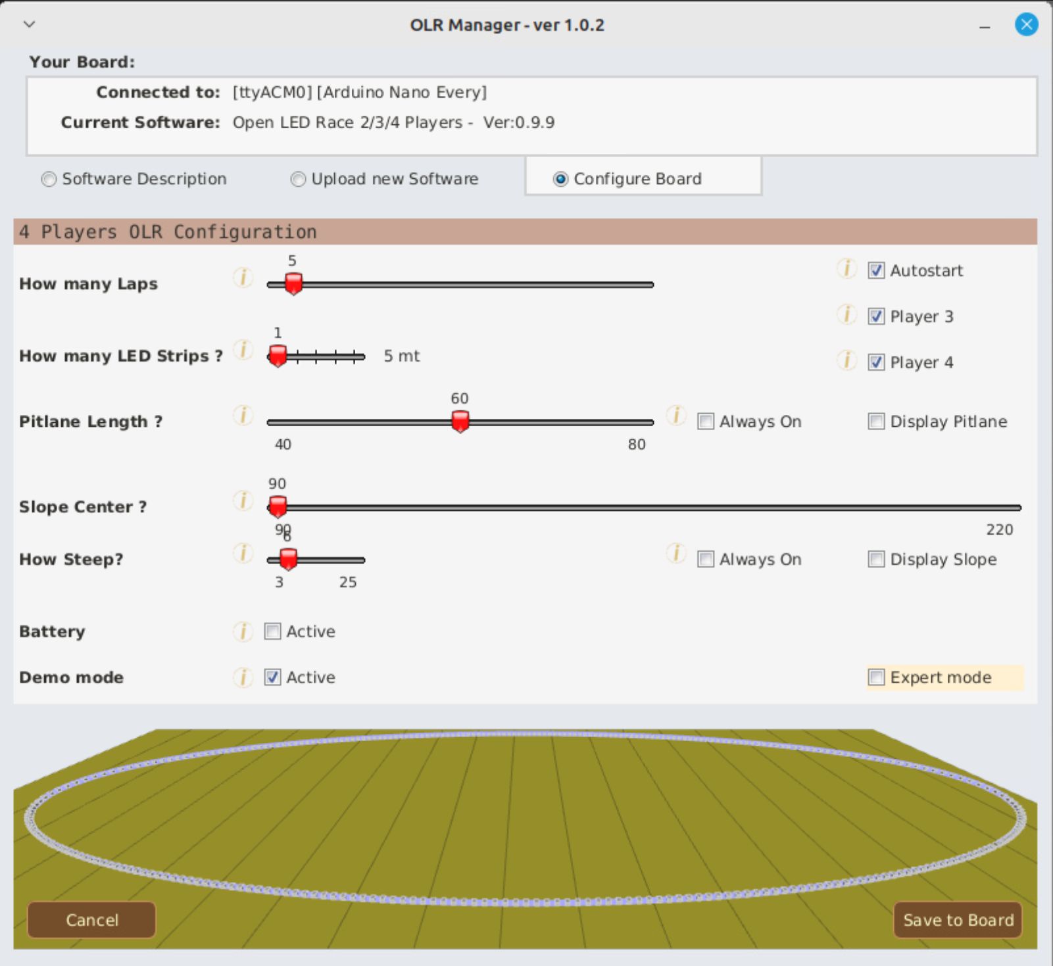Screen dimensions: 1053x966
Task: Enable pitlane Always On checkbox
Action: coord(705,422)
